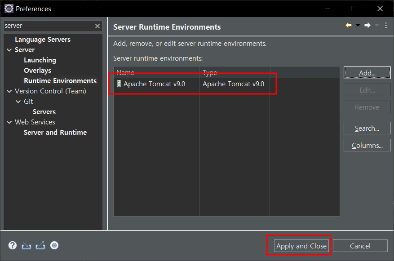
Task: Collapse the Web Services node
Action: point(9,122)
